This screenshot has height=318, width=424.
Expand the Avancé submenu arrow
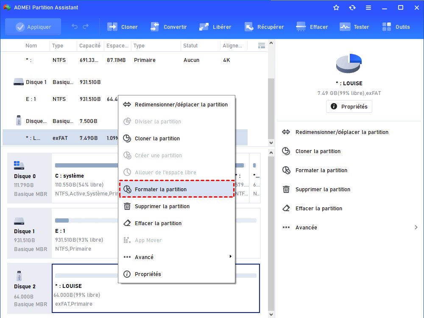(230, 257)
